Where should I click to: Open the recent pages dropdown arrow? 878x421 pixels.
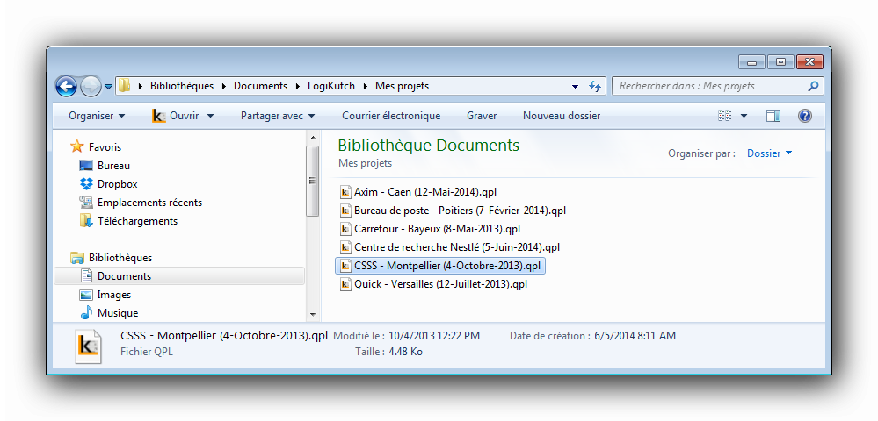coord(109,87)
